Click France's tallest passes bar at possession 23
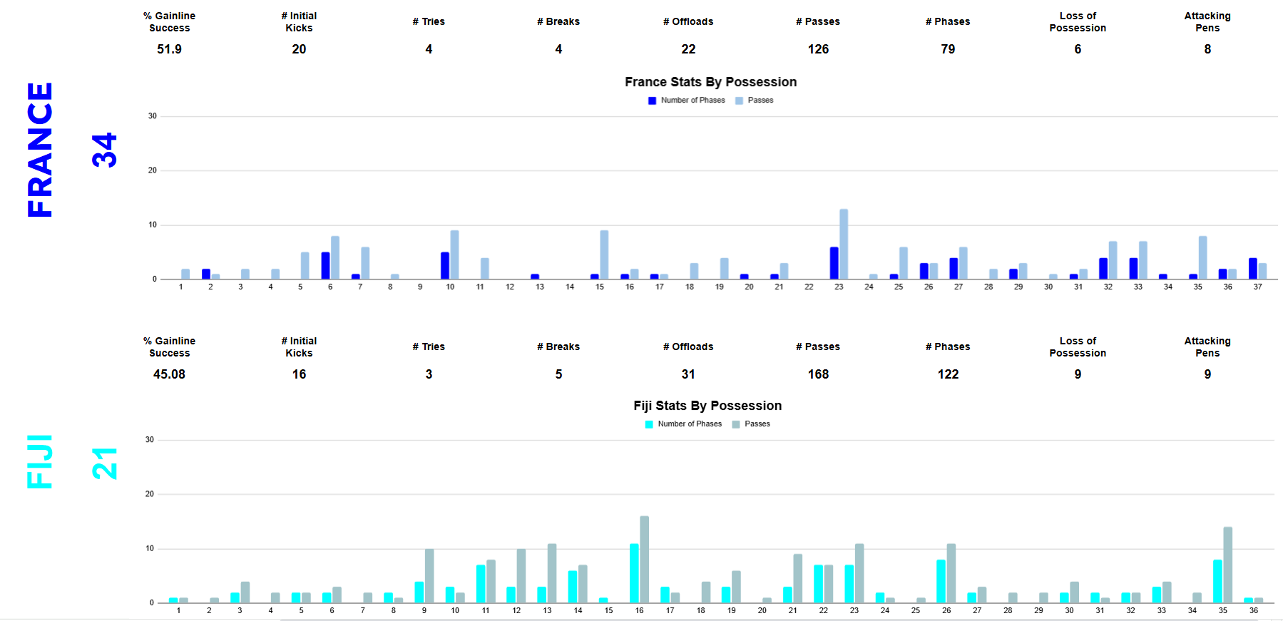 click(844, 244)
